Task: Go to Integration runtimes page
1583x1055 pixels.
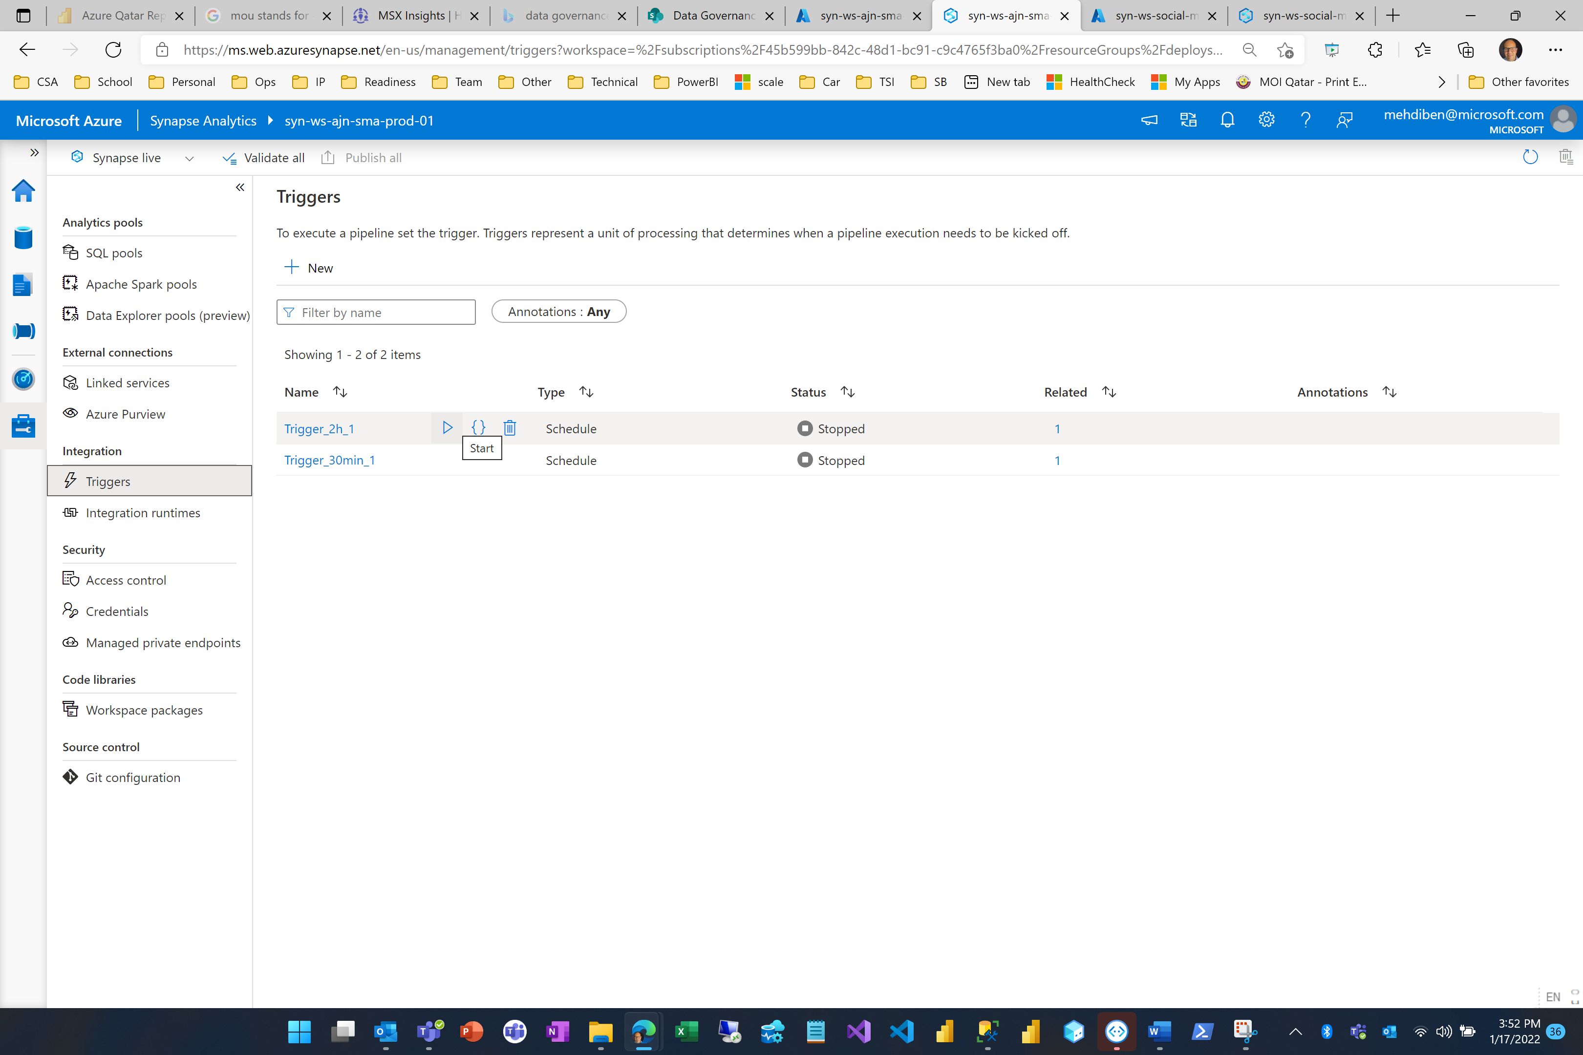Action: 143,513
